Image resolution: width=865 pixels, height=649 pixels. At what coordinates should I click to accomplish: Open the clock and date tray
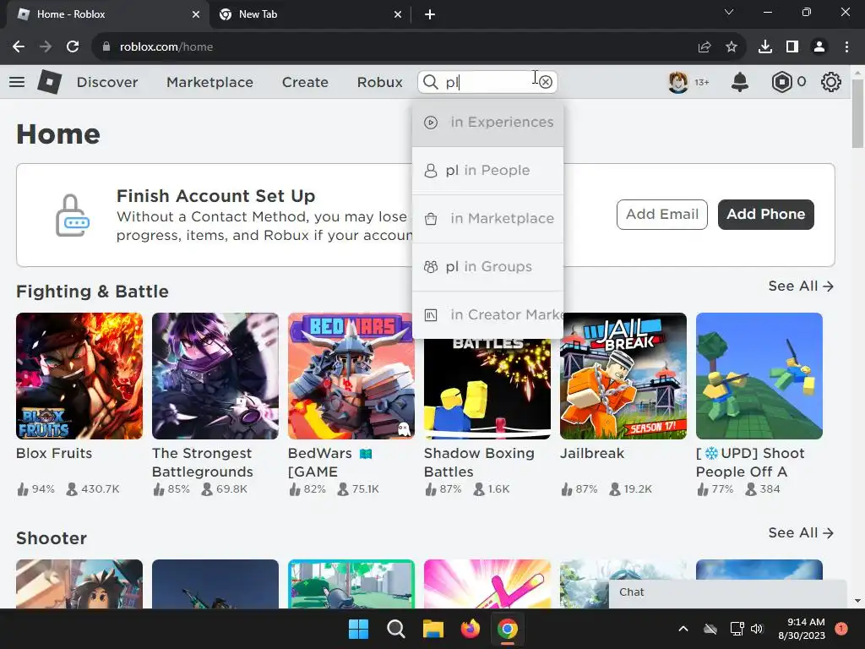click(x=802, y=629)
